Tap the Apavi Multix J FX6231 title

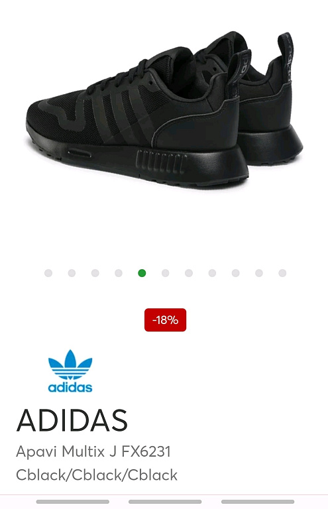pyautogui.click(x=93, y=451)
